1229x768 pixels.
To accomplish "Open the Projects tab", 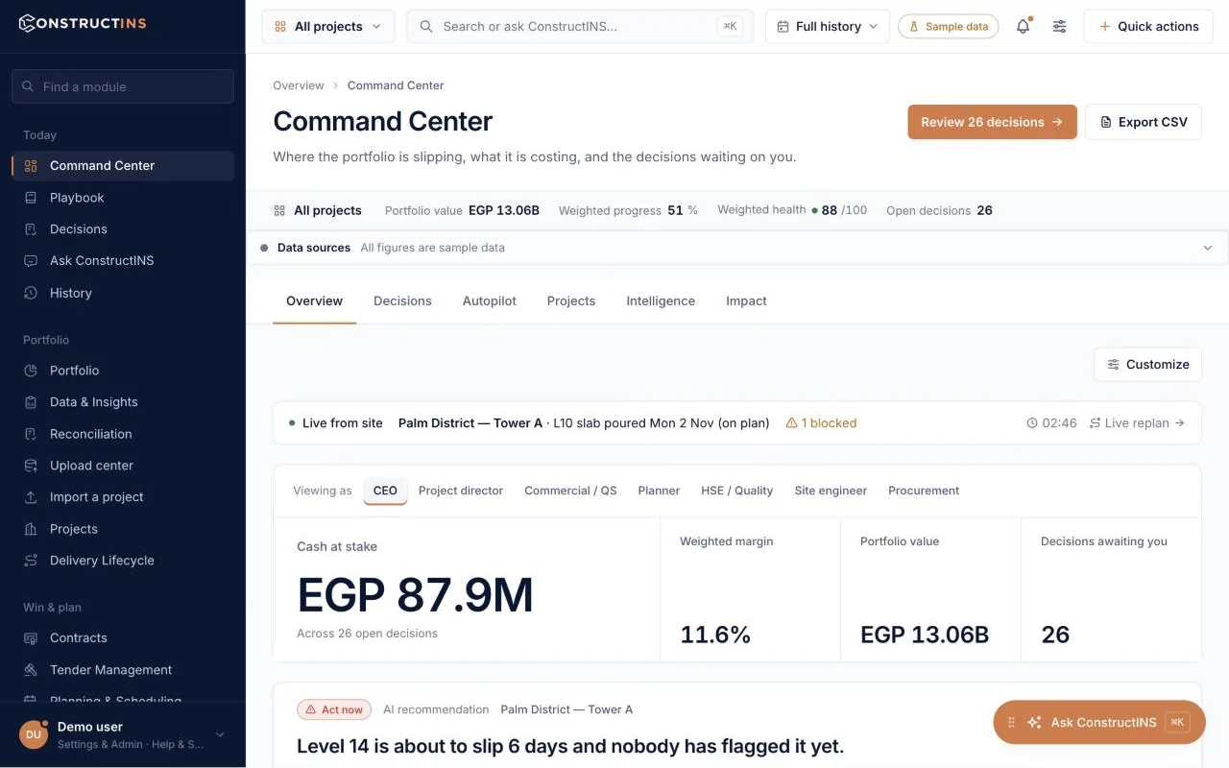I will coord(571,301).
